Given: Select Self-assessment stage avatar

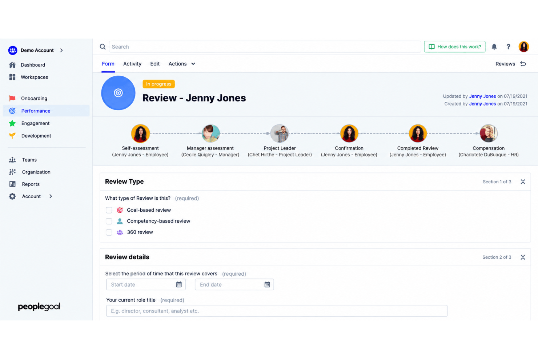Looking at the screenshot, I should click(x=140, y=133).
